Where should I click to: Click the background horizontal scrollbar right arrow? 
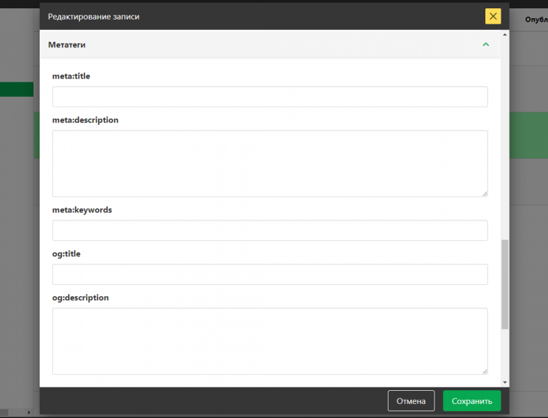click(x=28, y=412)
